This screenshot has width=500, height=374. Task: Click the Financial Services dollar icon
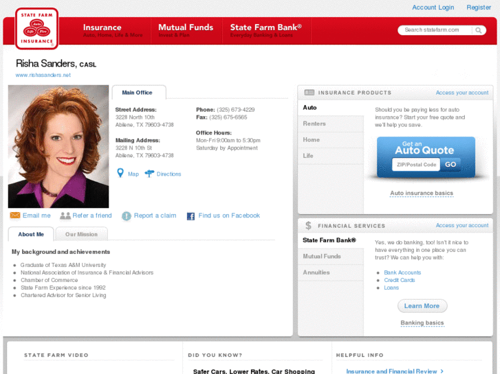[x=308, y=226]
